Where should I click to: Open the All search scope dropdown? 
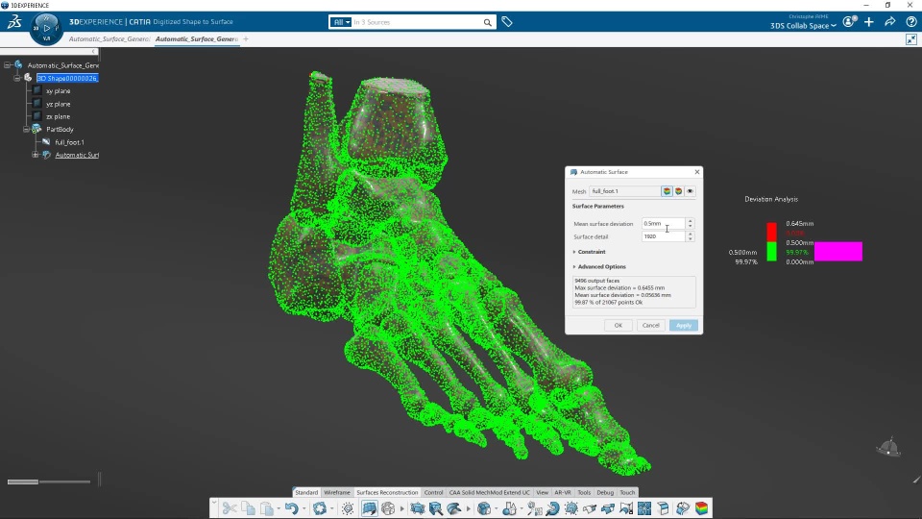tap(340, 22)
